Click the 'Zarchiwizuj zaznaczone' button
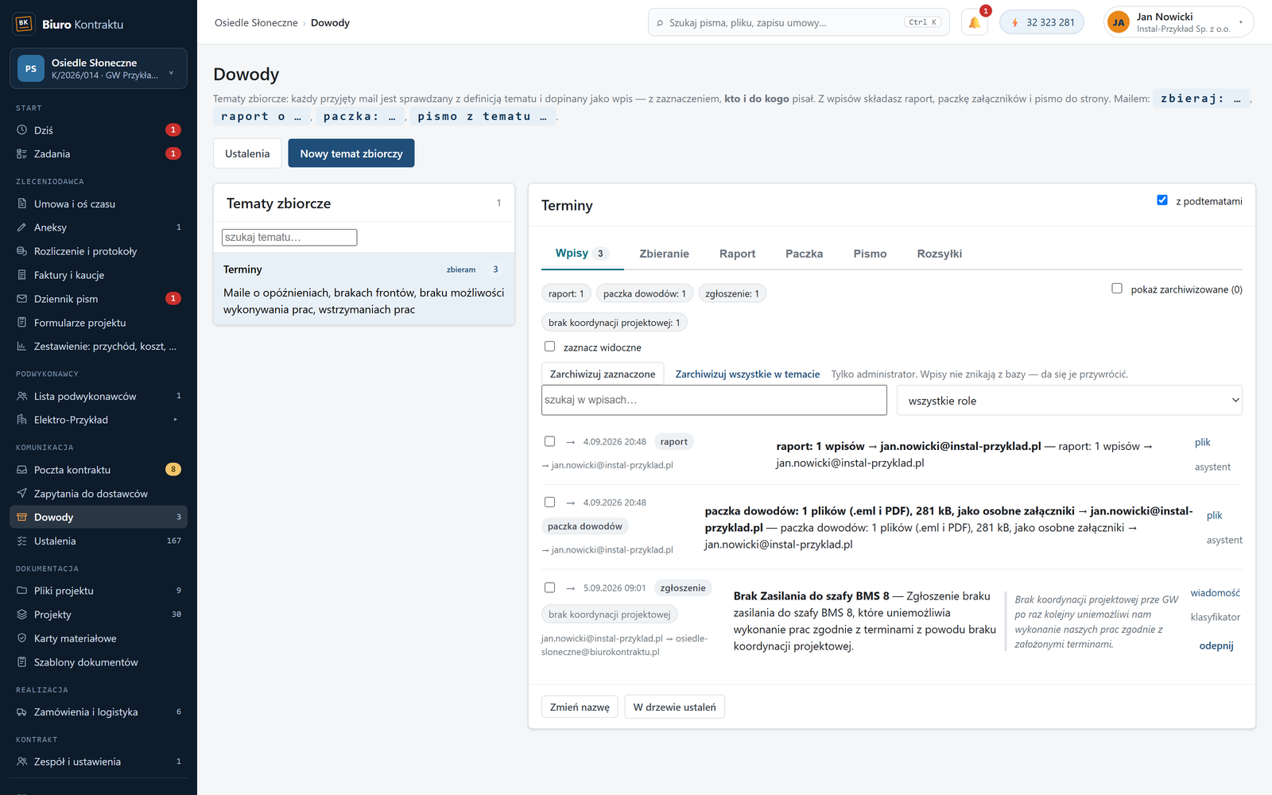 tap(603, 374)
